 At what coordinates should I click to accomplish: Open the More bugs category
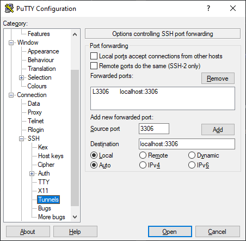click(52, 217)
